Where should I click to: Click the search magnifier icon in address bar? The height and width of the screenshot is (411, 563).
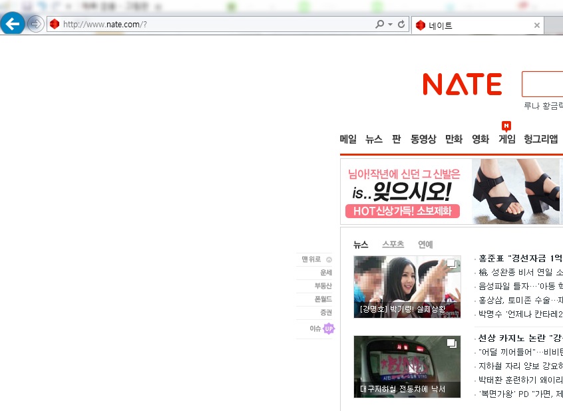click(x=379, y=24)
